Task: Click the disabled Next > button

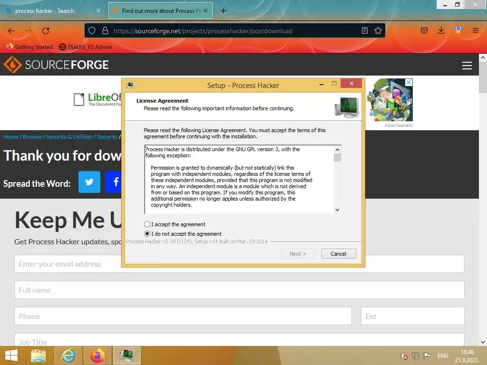Action: [298, 254]
